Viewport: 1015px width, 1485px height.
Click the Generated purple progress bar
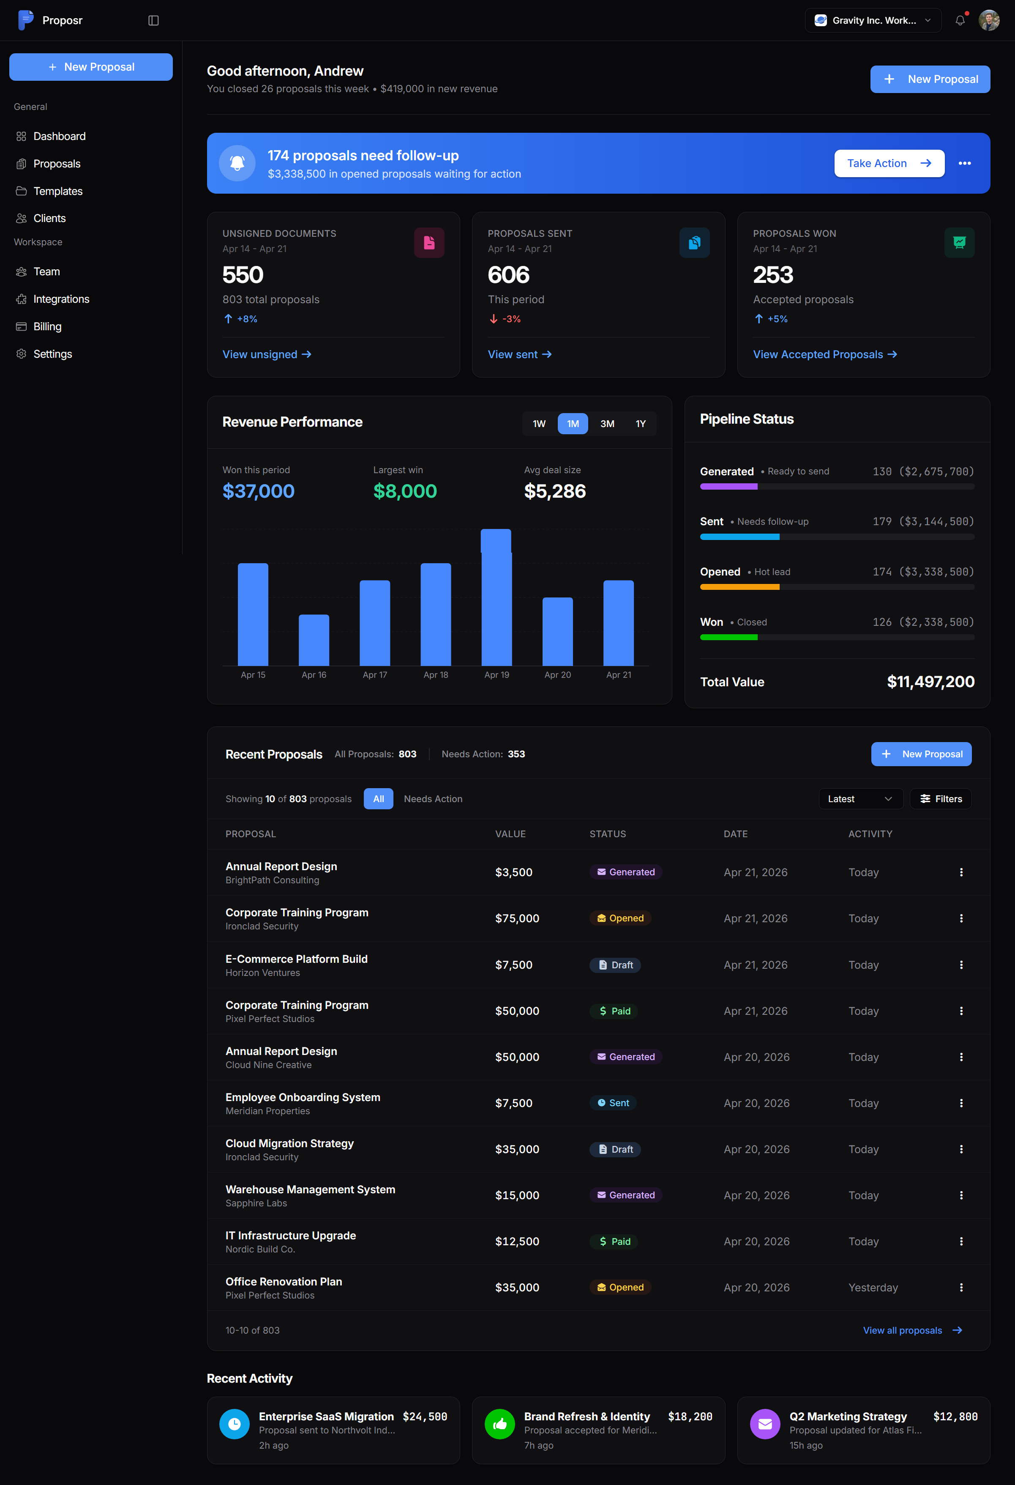[728, 487]
